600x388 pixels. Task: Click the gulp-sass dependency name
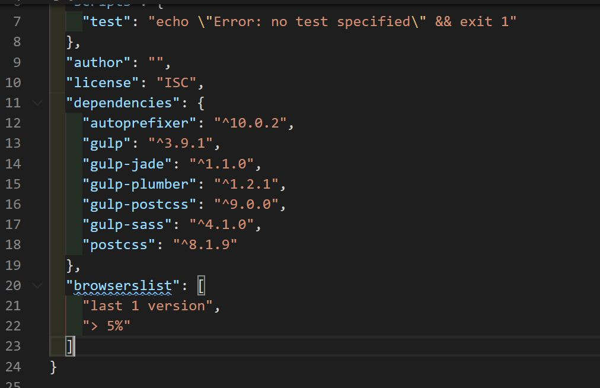click(126, 224)
